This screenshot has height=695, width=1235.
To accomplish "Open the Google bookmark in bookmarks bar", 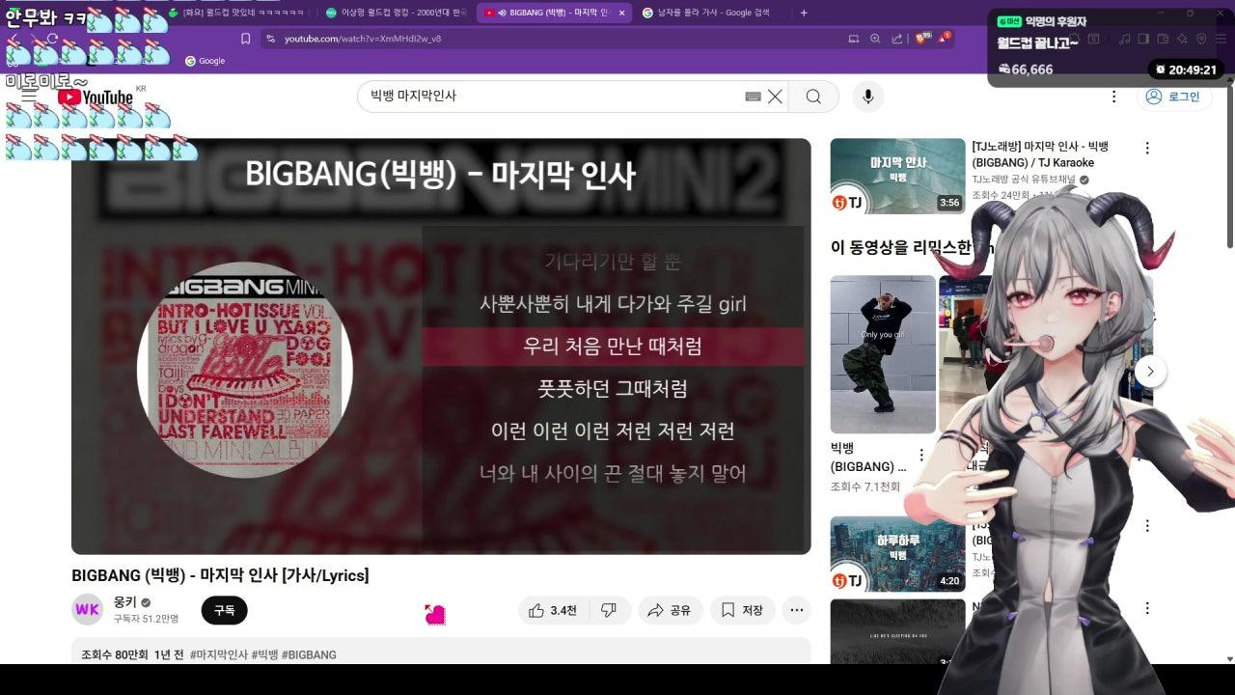I will pos(205,61).
